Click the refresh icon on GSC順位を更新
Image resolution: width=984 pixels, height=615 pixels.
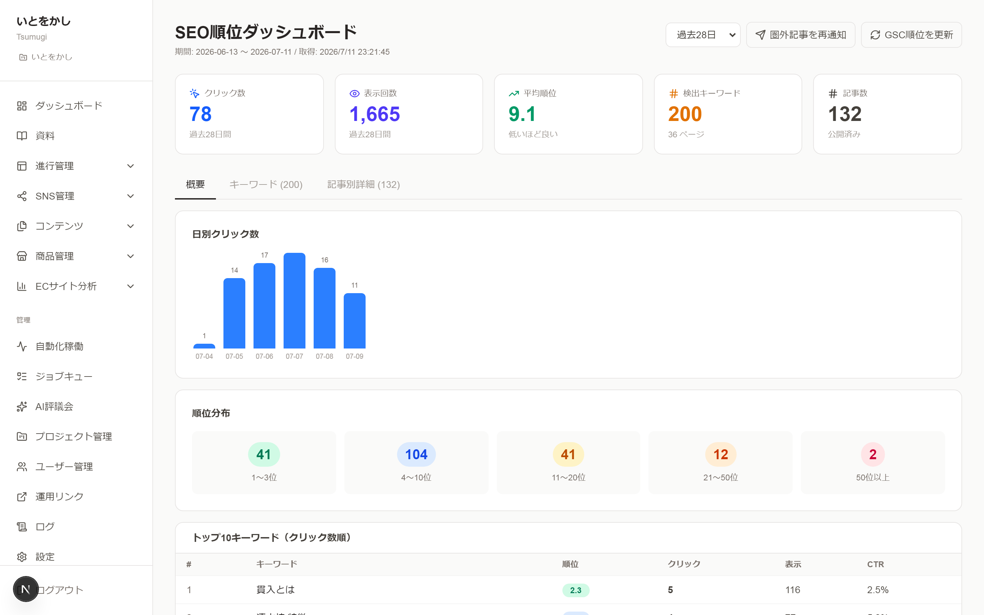[x=875, y=35]
